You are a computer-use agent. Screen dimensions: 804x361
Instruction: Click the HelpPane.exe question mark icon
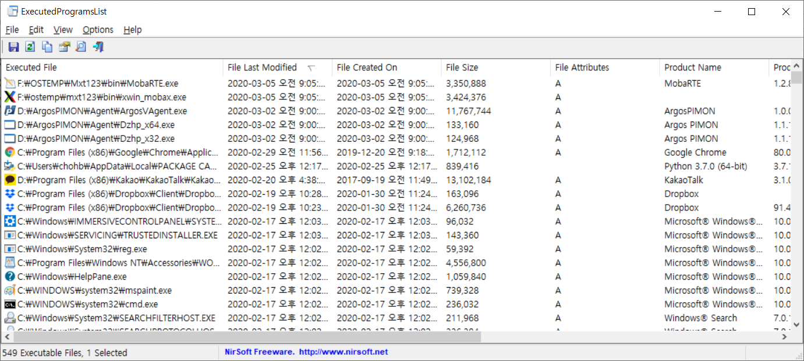(10, 277)
